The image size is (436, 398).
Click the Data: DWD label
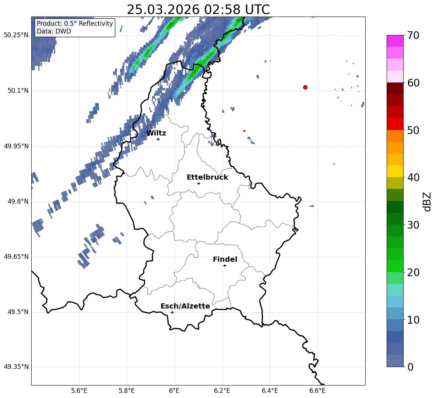(x=54, y=31)
